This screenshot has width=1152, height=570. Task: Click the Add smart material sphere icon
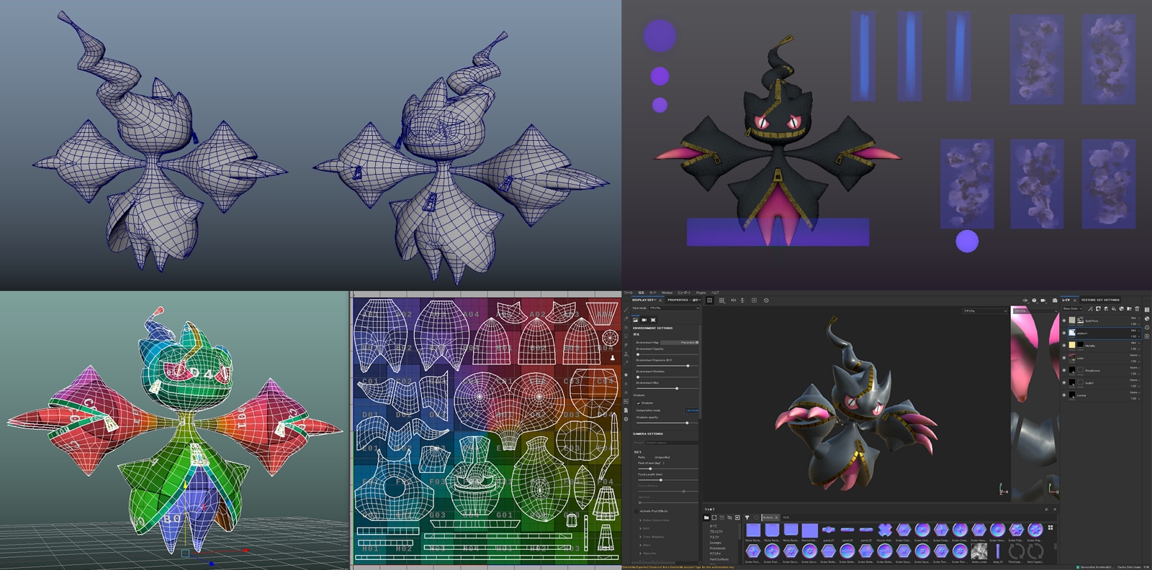[x=1122, y=309]
